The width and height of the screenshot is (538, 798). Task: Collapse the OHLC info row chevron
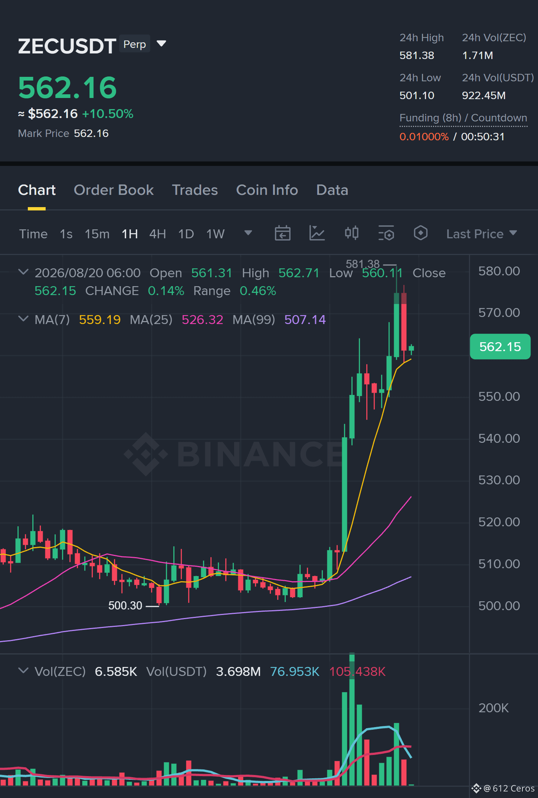[x=23, y=272]
